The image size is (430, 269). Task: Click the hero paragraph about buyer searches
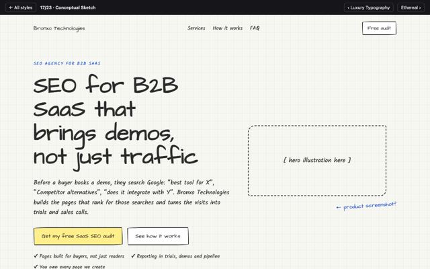132,197
